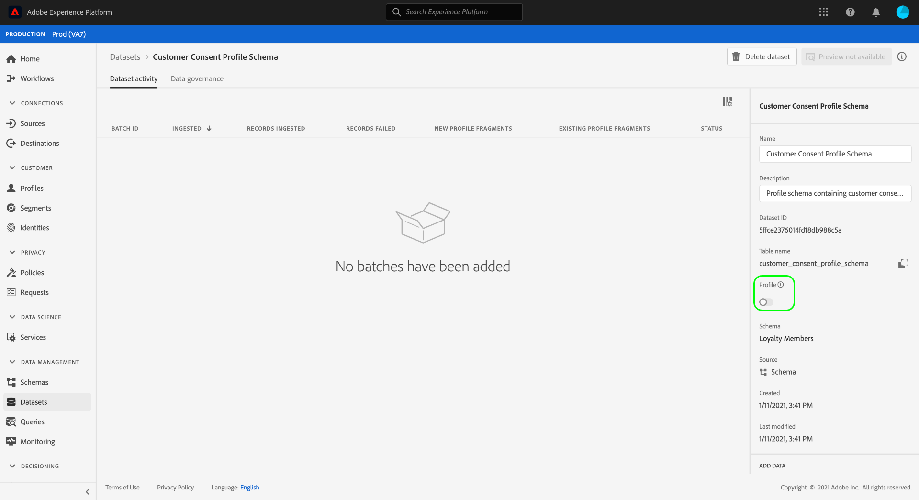Open the notifications bell
Viewport: 919px width, 500px height.
tap(876, 12)
